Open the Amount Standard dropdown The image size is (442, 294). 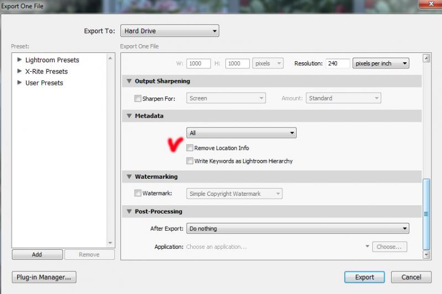click(x=343, y=98)
